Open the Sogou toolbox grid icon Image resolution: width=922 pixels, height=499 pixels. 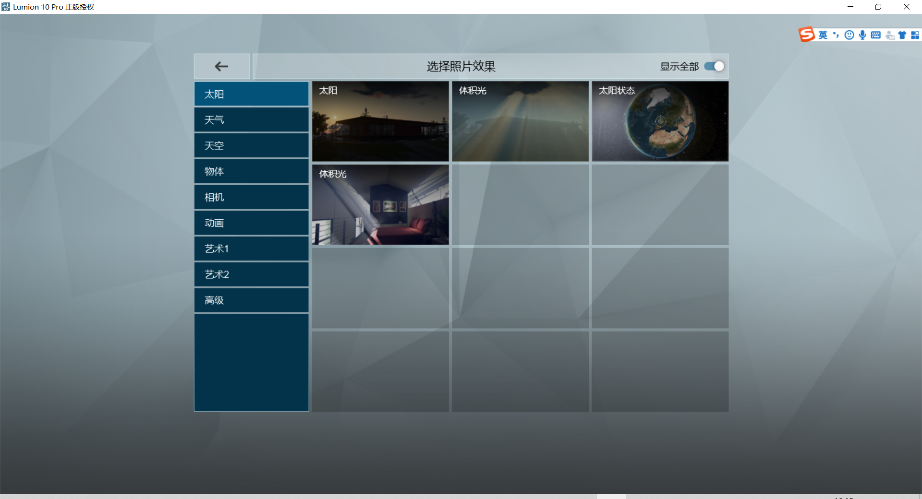[915, 35]
